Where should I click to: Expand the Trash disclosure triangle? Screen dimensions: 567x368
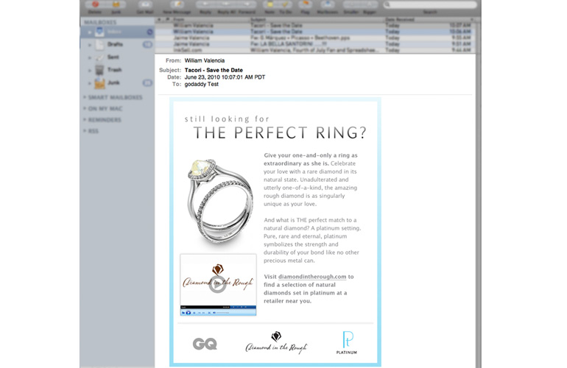coord(89,70)
